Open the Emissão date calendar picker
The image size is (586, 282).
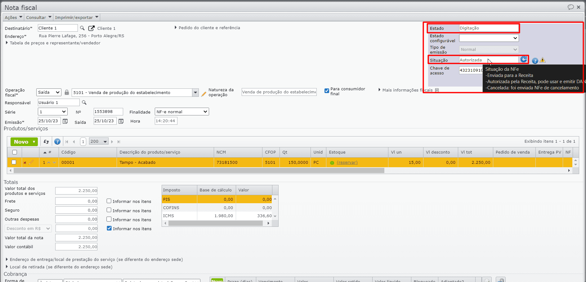coord(65,121)
